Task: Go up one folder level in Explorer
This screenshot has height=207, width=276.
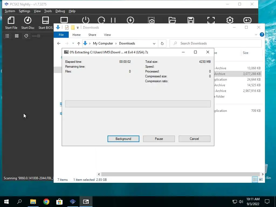Action: point(79,43)
